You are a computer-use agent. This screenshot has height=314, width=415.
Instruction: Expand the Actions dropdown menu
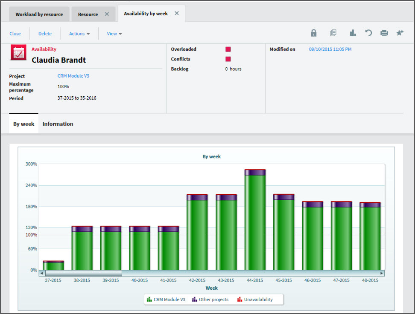[x=79, y=34]
